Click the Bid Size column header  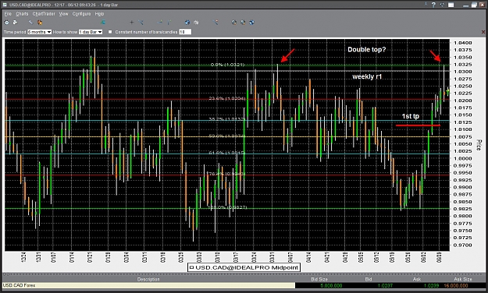pyautogui.click(x=319, y=279)
